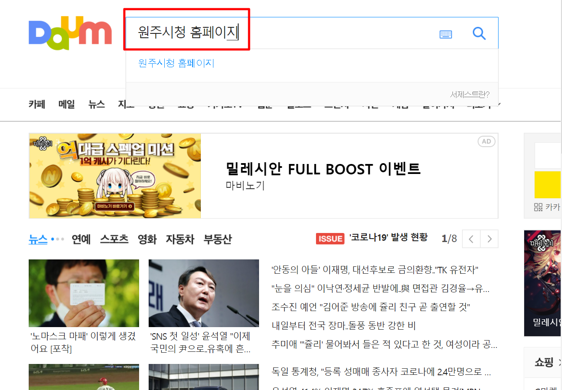The width and height of the screenshot is (562, 390).
Task: Open the baseball game photo thumbnail
Action: (x=84, y=377)
